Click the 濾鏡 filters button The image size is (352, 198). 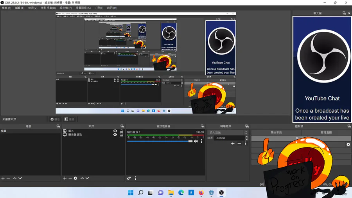click(69, 119)
